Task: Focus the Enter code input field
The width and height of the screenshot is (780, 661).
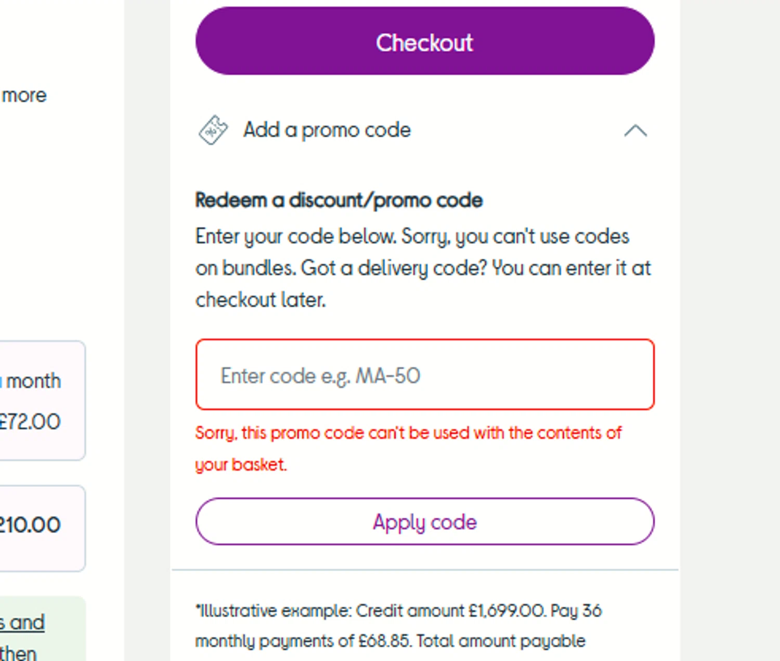Action: 424,375
